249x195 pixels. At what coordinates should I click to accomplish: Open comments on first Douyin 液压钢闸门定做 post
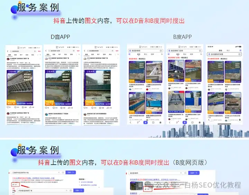pos(54,108)
